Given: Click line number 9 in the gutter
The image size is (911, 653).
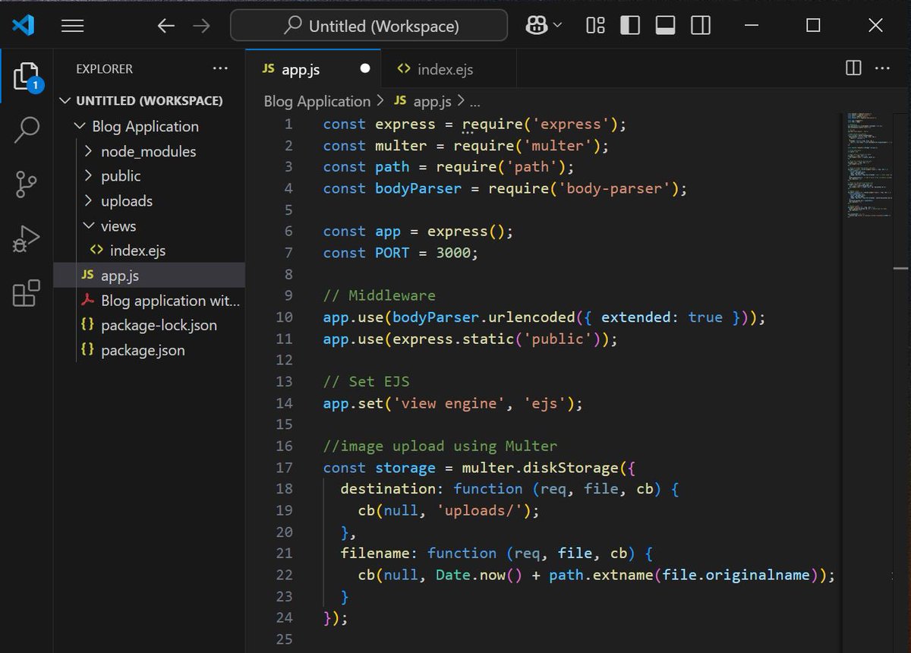Looking at the screenshot, I should [288, 295].
